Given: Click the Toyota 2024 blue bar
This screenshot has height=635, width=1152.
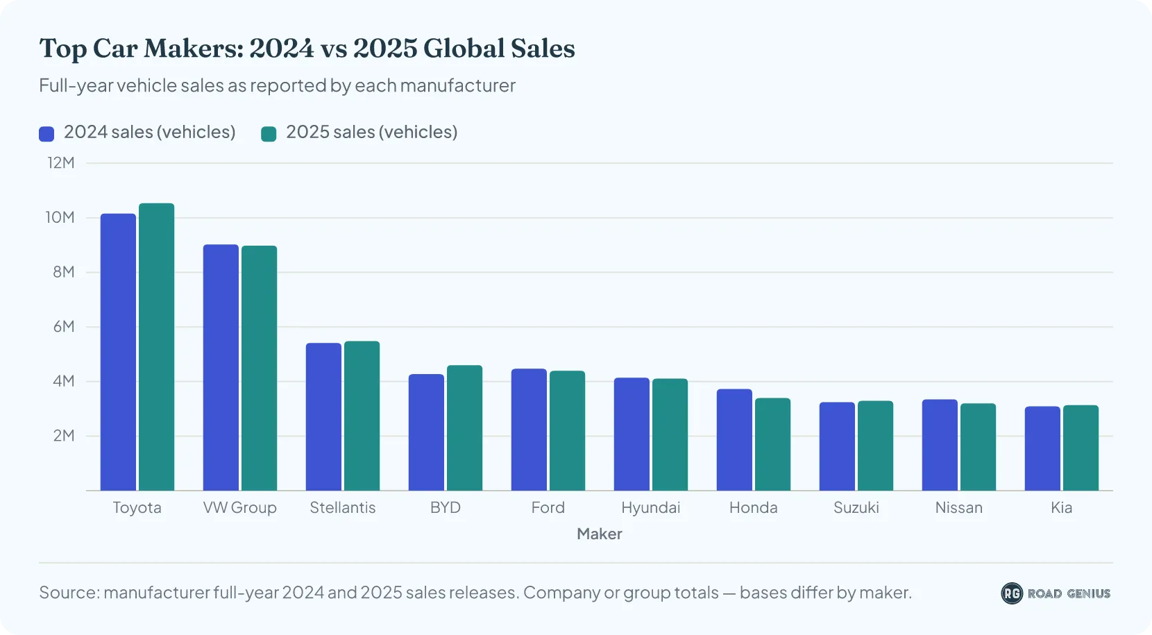Looking at the screenshot, I should [x=118, y=352].
